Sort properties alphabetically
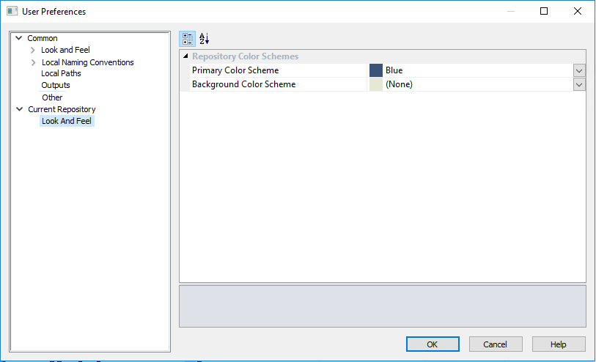 (205, 39)
